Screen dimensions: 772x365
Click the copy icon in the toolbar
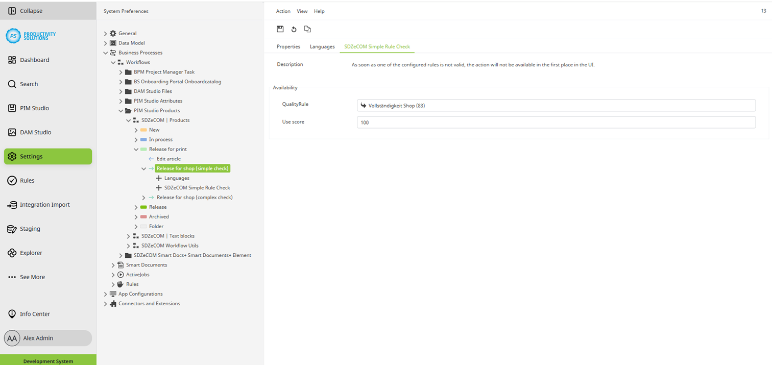(307, 29)
